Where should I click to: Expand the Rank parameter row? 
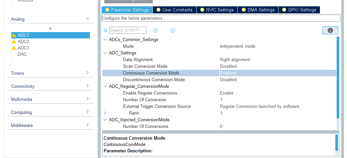[105, 113]
